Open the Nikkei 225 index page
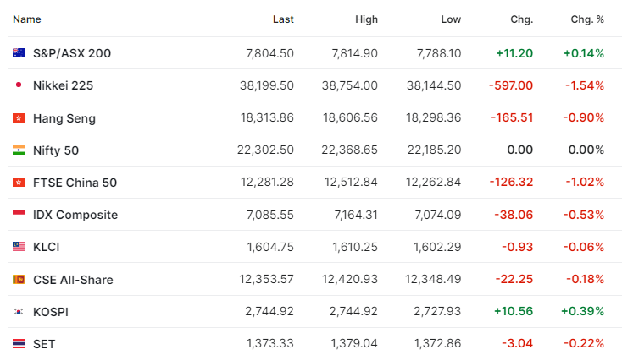Viewport: 622px width, 355px height. click(63, 85)
